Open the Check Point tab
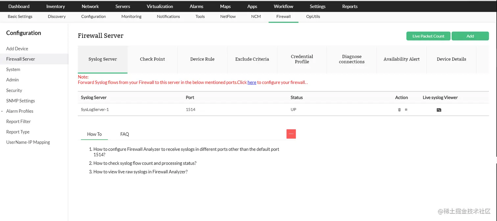This screenshot has height=221, width=497. coord(152,59)
